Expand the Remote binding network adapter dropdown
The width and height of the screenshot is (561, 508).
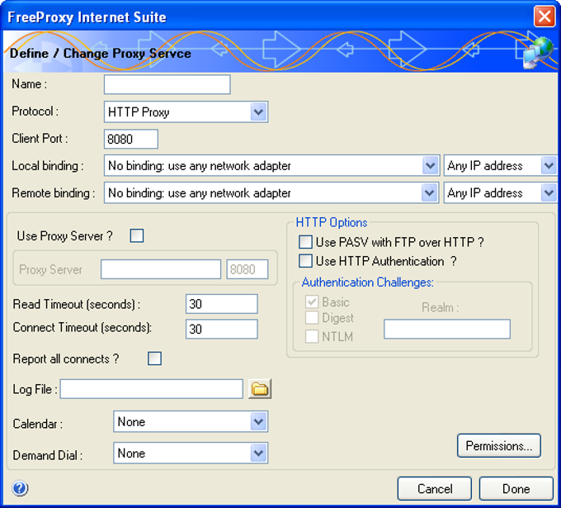point(271,192)
